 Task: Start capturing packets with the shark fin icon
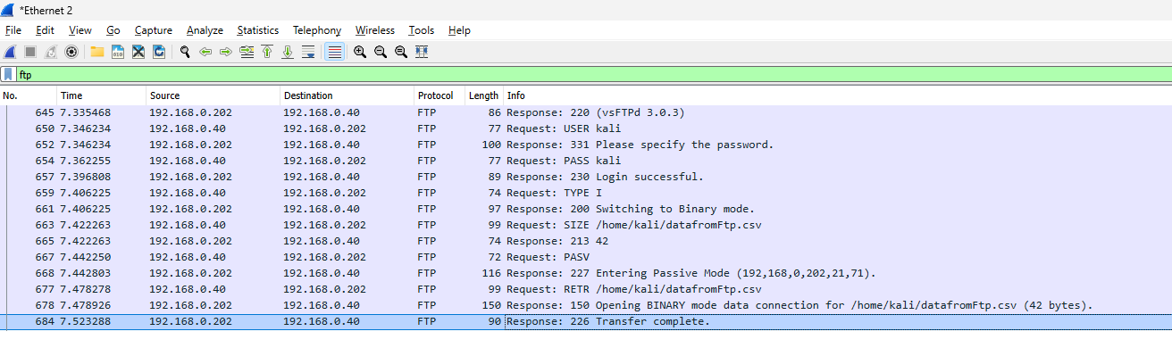(10, 52)
